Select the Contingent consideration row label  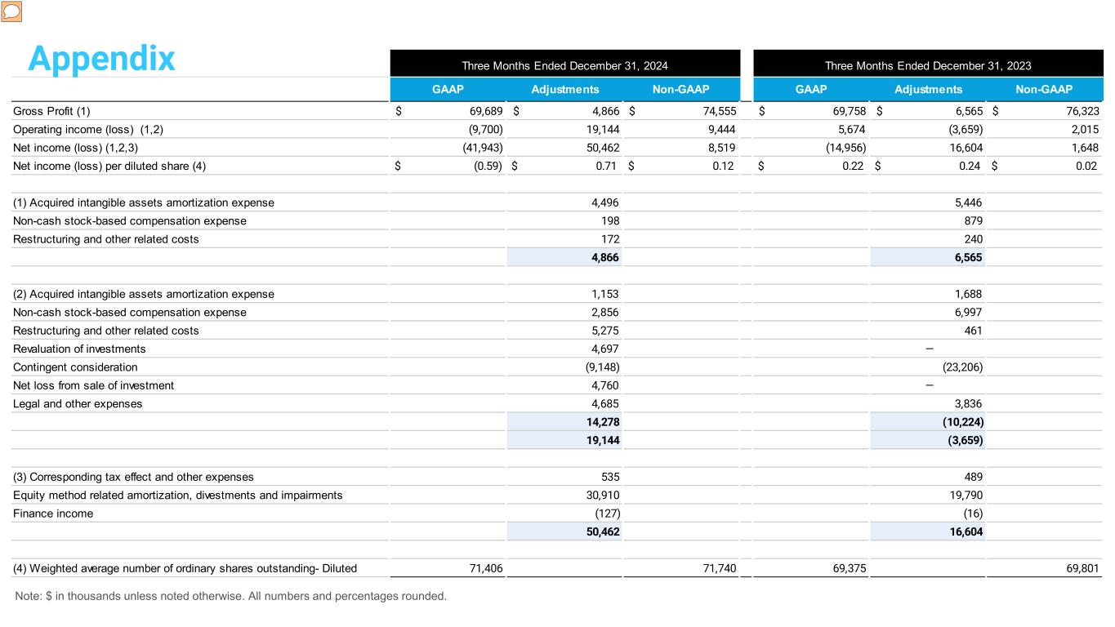75,367
